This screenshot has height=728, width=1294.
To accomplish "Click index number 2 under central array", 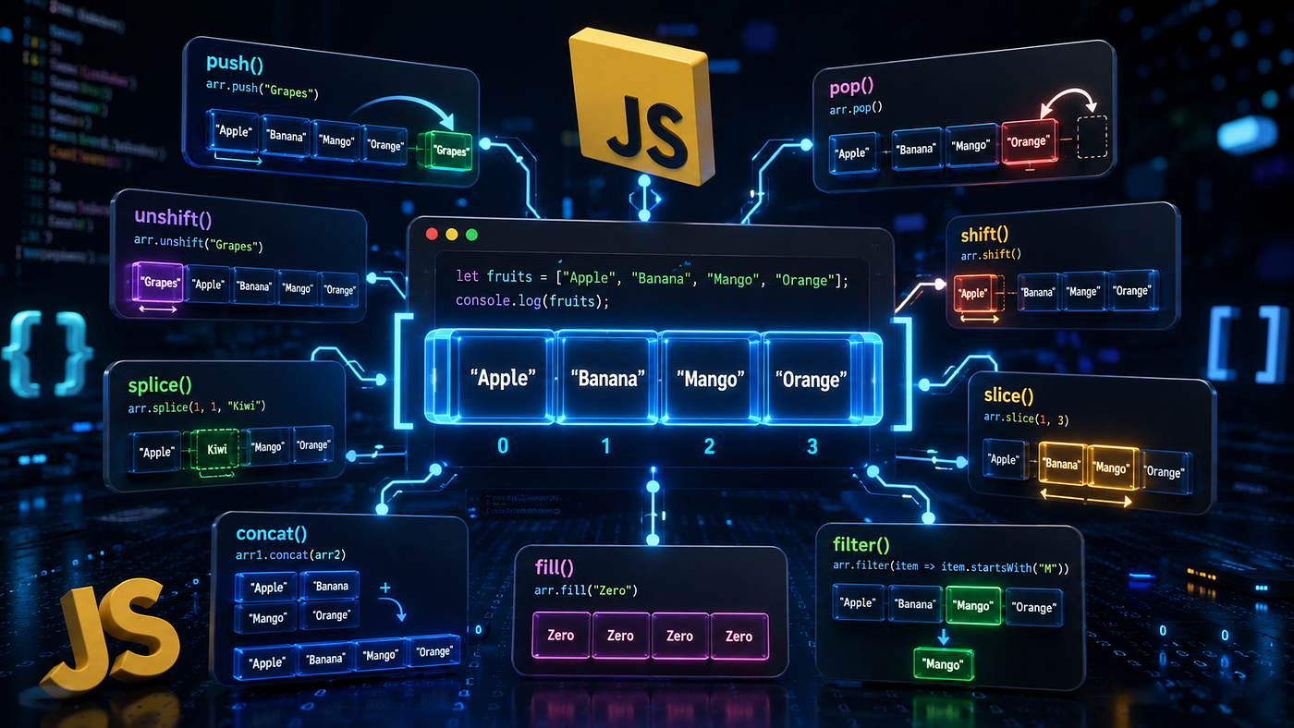I will pyautogui.click(x=709, y=446).
